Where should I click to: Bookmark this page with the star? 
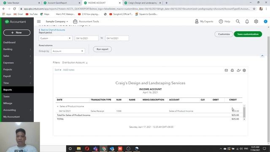pyautogui.click(x=254, y=8)
